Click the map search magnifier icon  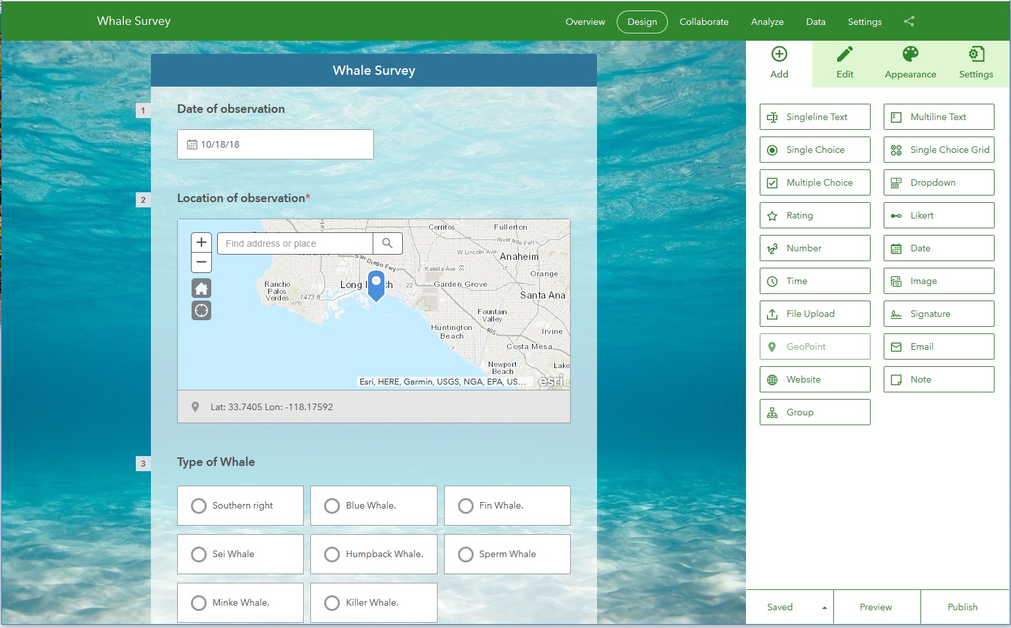[x=387, y=243]
